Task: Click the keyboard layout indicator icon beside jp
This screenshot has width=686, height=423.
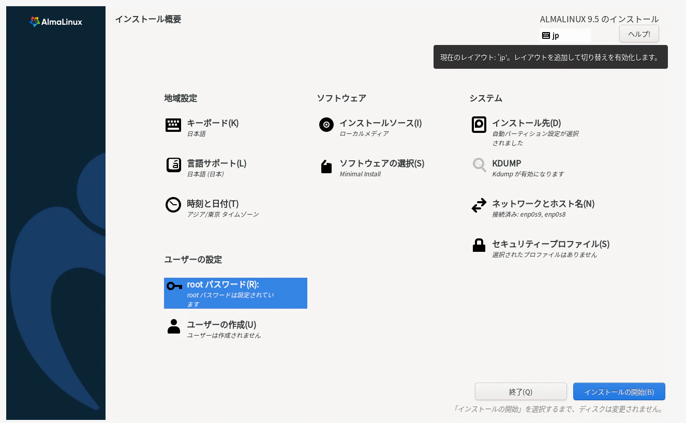Action: tap(546, 36)
